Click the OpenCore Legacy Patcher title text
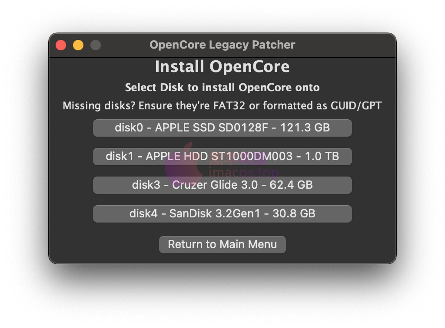 pyautogui.click(x=222, y=45)
